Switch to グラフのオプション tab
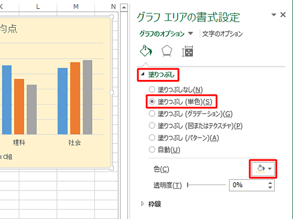The image size is (293, 219). (x=162, y=34)
